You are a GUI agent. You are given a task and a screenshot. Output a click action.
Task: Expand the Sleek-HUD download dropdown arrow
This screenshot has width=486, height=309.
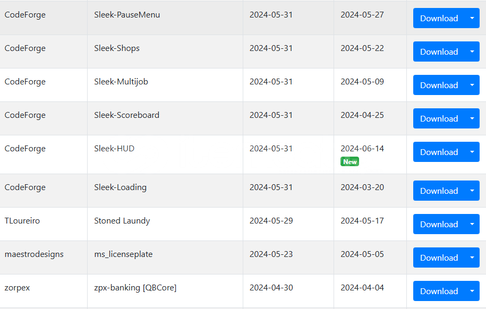click(x=472, y=152)
